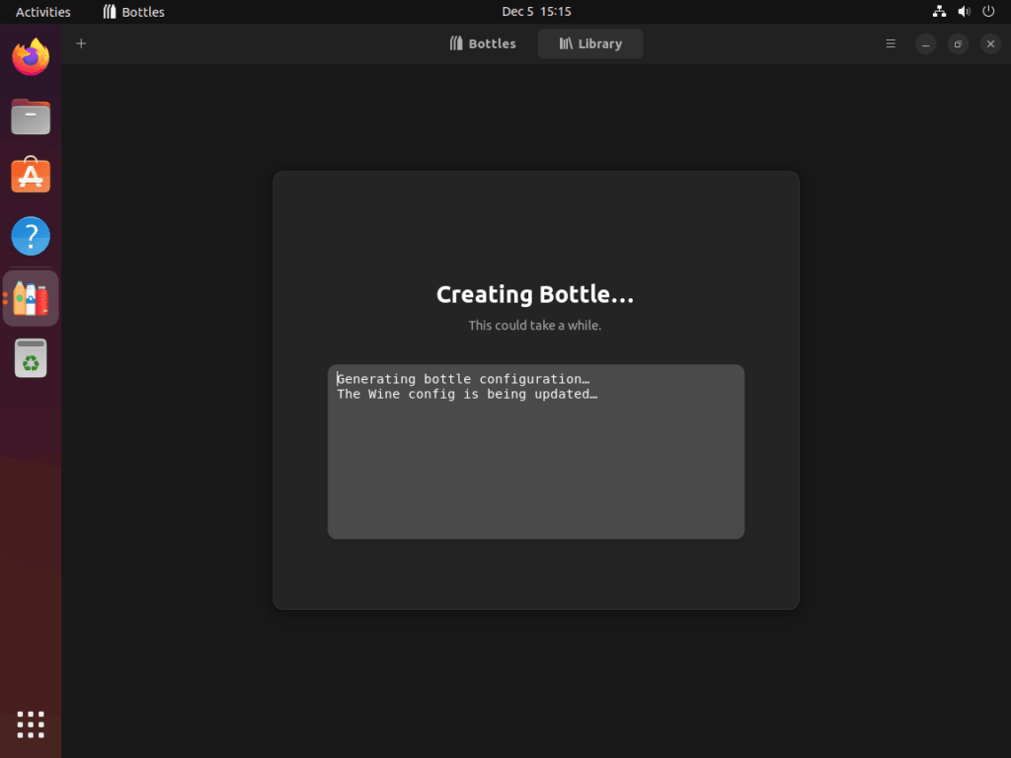This screenshot has width=1011, height=758.
Task: Click the volume indicator in the top panel
Action: 963,11
